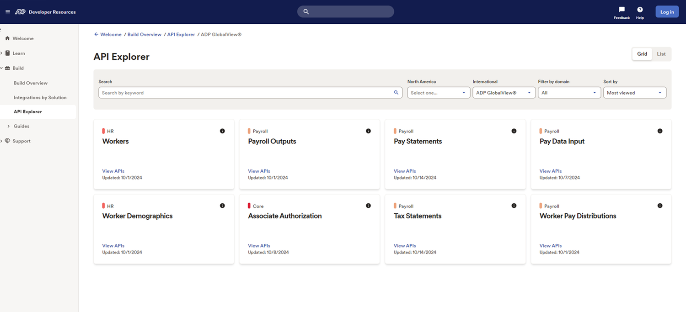Viewport: 686px width, 312px height.
Task: View APIs for Worker Demographics
Action: [x=113, y=246]
